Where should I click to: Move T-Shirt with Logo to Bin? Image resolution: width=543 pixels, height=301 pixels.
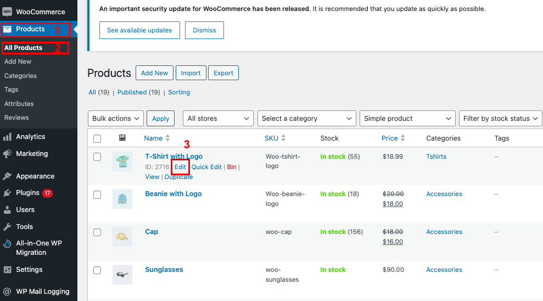(232, 167)
